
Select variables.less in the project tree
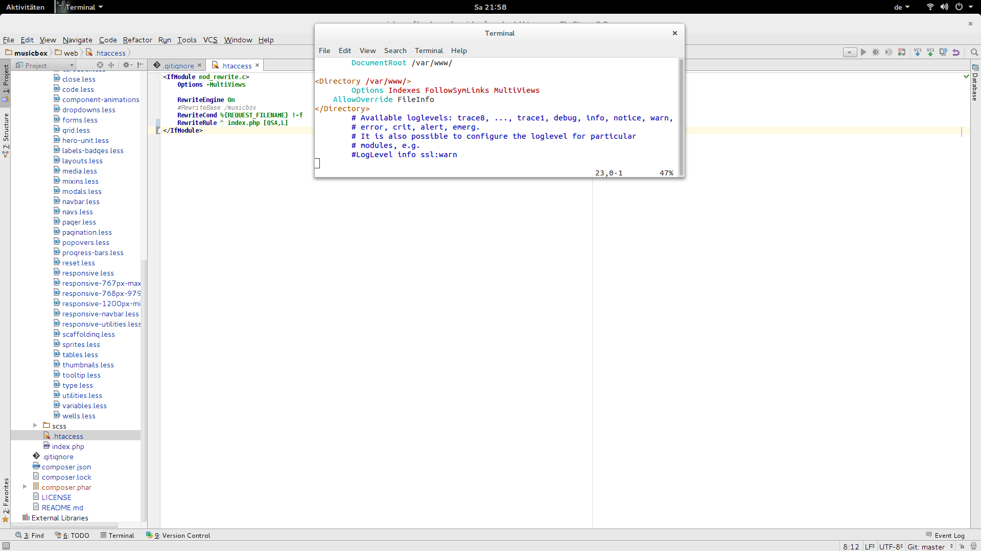point(84,406)
